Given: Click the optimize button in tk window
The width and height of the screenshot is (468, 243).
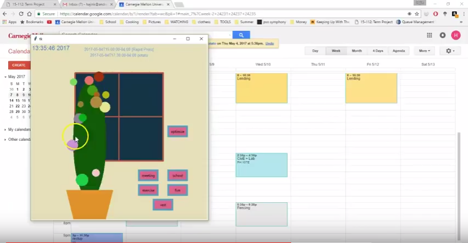Looking at the screenshot, I should [x=177, y=131].
